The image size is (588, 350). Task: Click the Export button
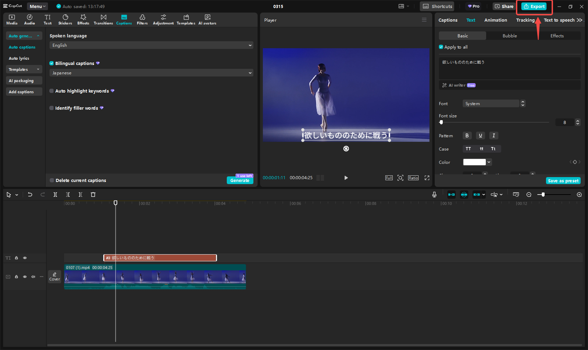tap(534, 6)
